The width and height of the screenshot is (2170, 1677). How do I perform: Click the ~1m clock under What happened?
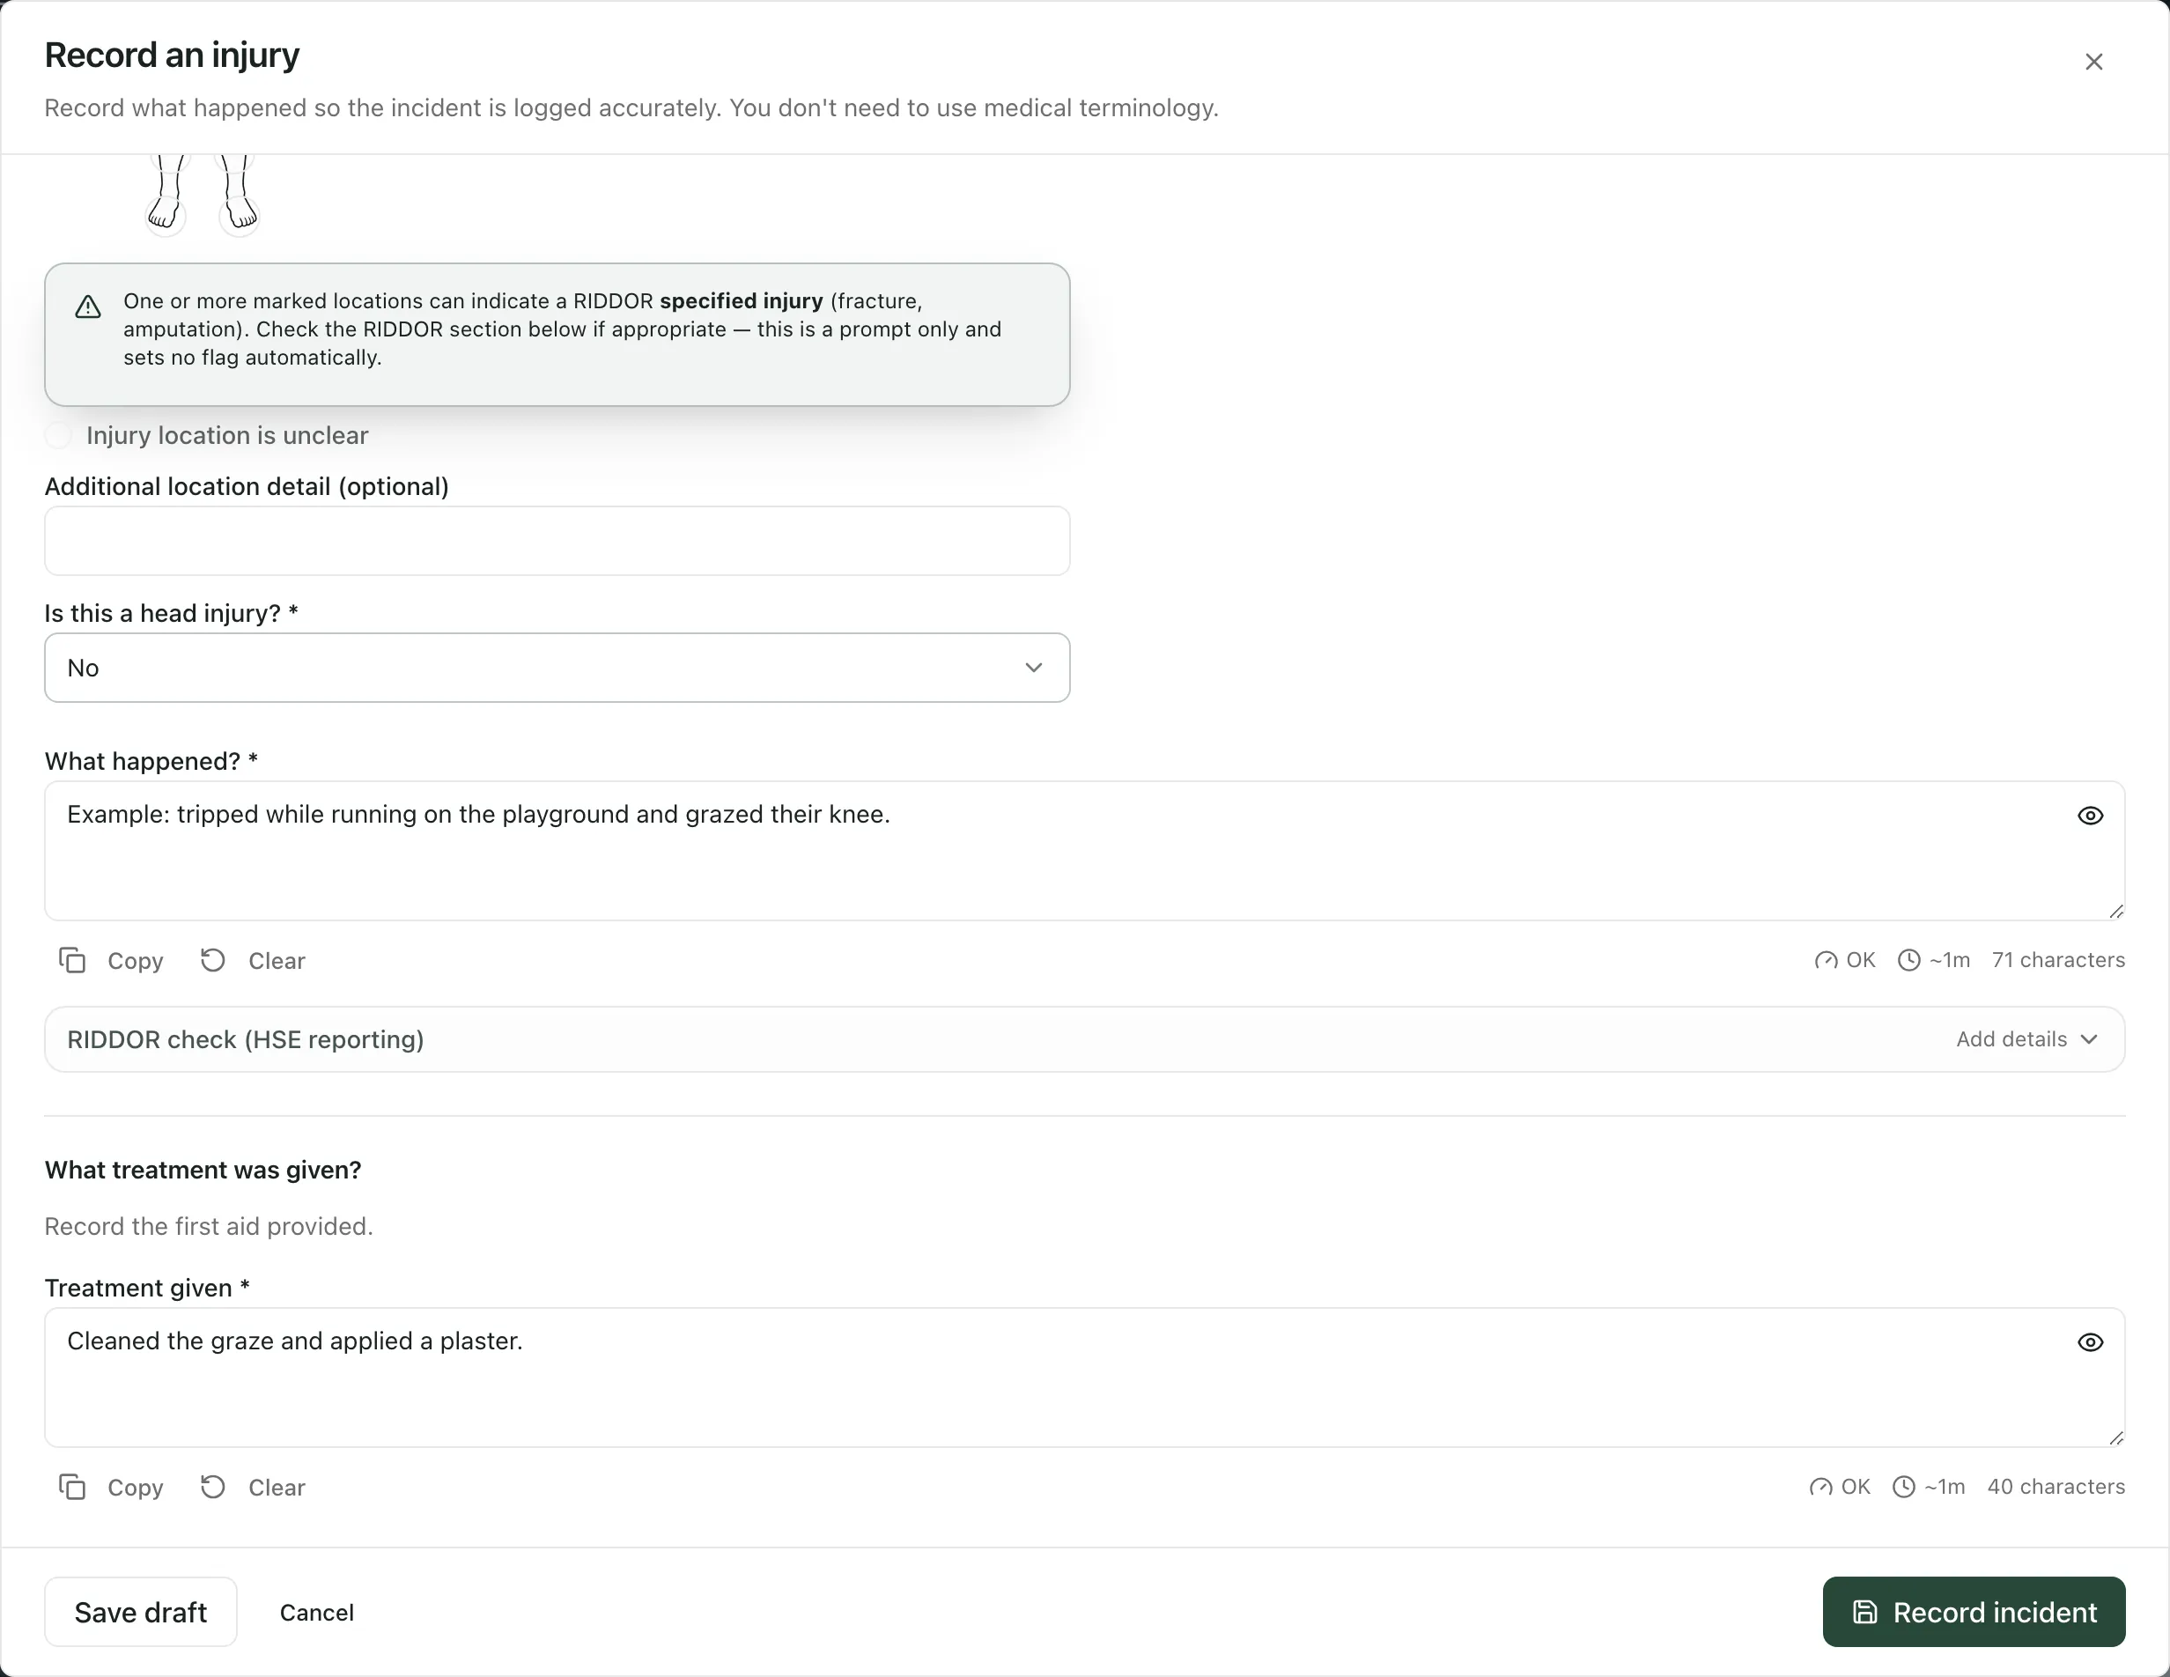(x=1933, y=960)
